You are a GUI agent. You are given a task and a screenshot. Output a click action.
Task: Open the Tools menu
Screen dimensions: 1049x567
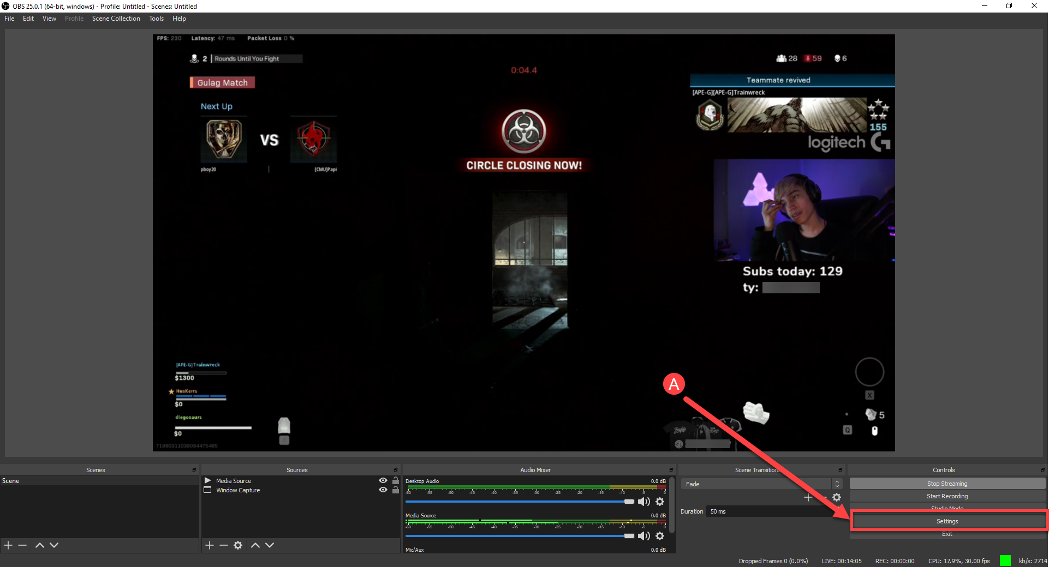157,19
